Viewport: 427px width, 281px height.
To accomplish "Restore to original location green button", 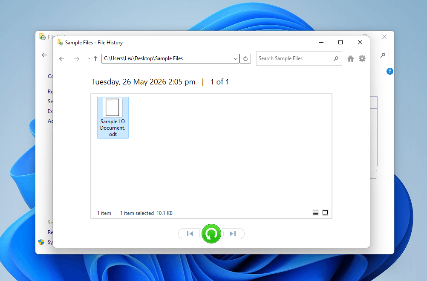I will coord(211,234).
